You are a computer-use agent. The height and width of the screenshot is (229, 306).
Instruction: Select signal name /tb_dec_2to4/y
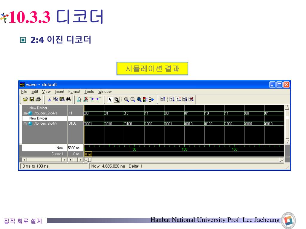46,123
